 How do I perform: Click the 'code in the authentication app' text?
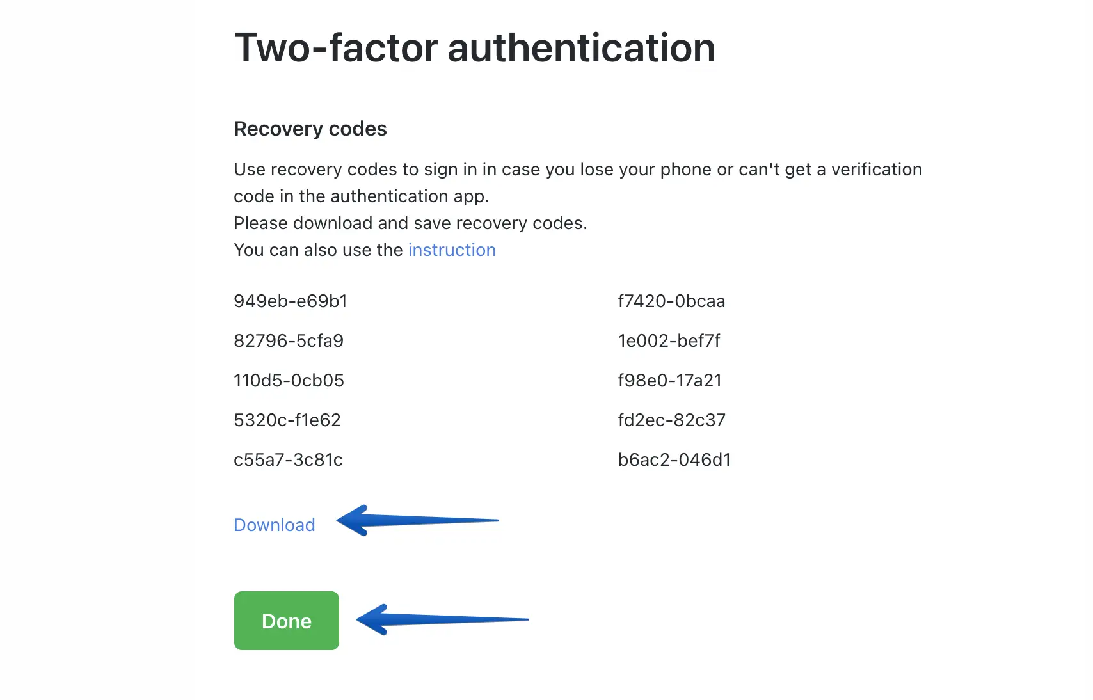click(361, 196)
